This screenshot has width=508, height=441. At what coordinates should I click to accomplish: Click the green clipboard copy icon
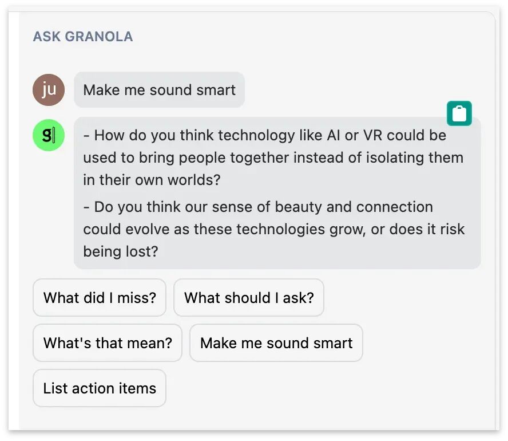[459, 113]
